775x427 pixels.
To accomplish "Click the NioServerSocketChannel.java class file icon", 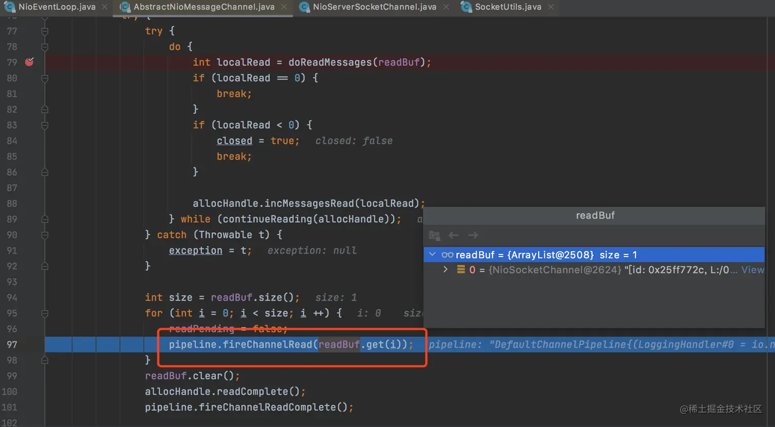I will [304, 7].
